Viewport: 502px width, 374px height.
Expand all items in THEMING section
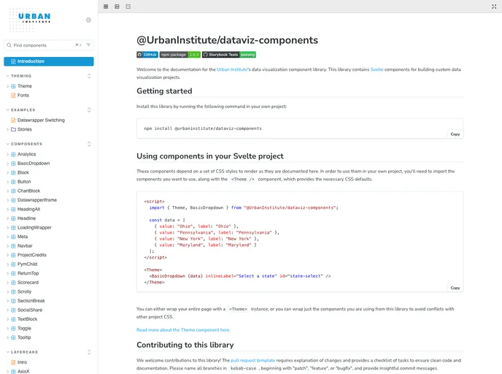[x=89, y=76]
